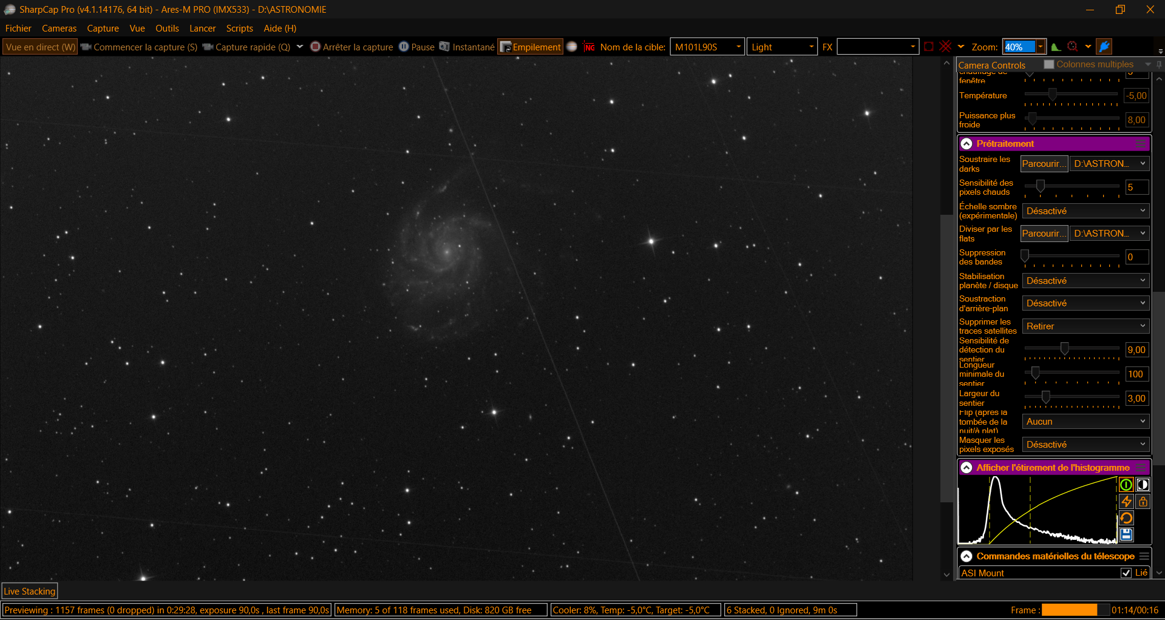Open the histogram panel hamburger menu

click(1141, 468)
